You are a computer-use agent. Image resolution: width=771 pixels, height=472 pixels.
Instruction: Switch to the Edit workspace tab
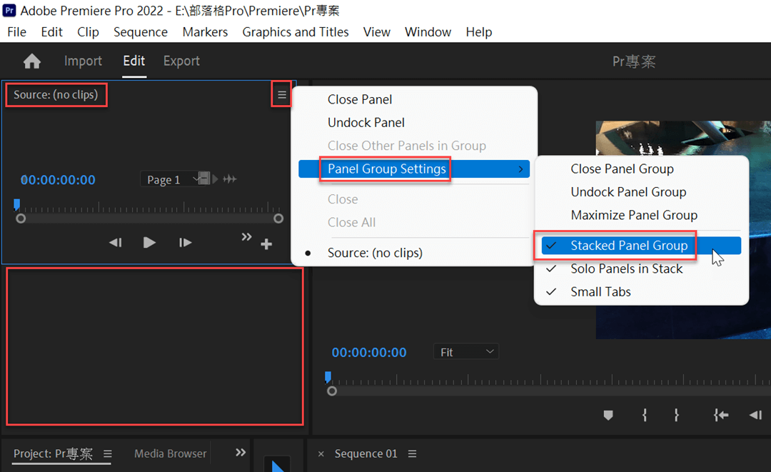pyautogui.click(x=133, y=61)
